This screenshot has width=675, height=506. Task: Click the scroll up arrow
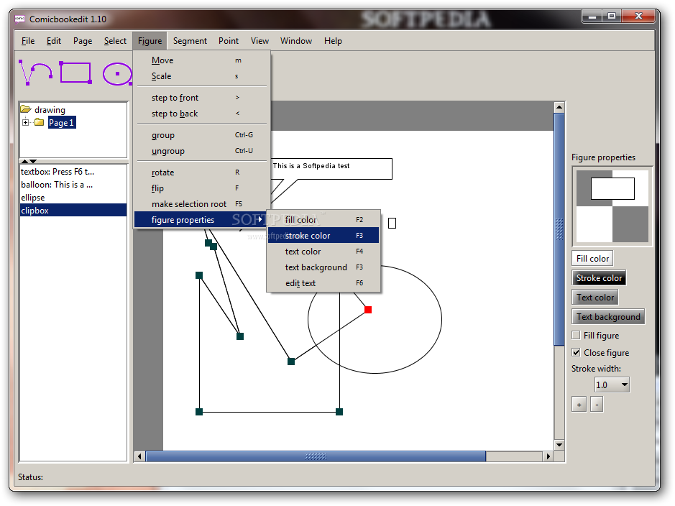559,107
